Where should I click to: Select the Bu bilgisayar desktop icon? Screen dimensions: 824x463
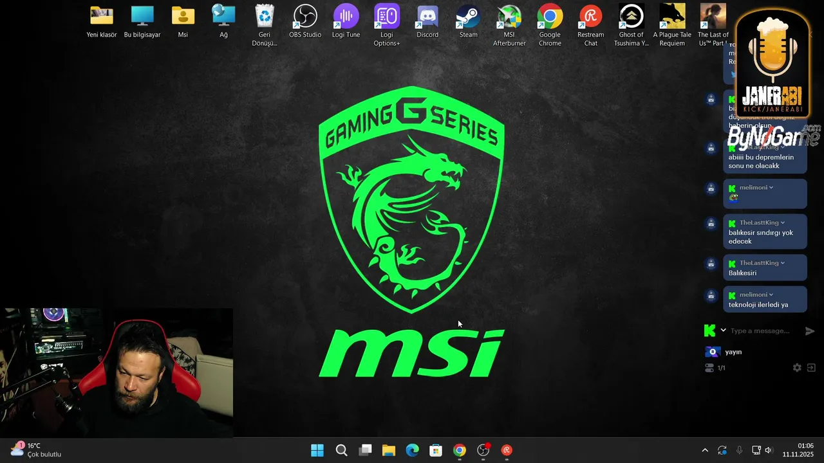[x=142, y=22]
